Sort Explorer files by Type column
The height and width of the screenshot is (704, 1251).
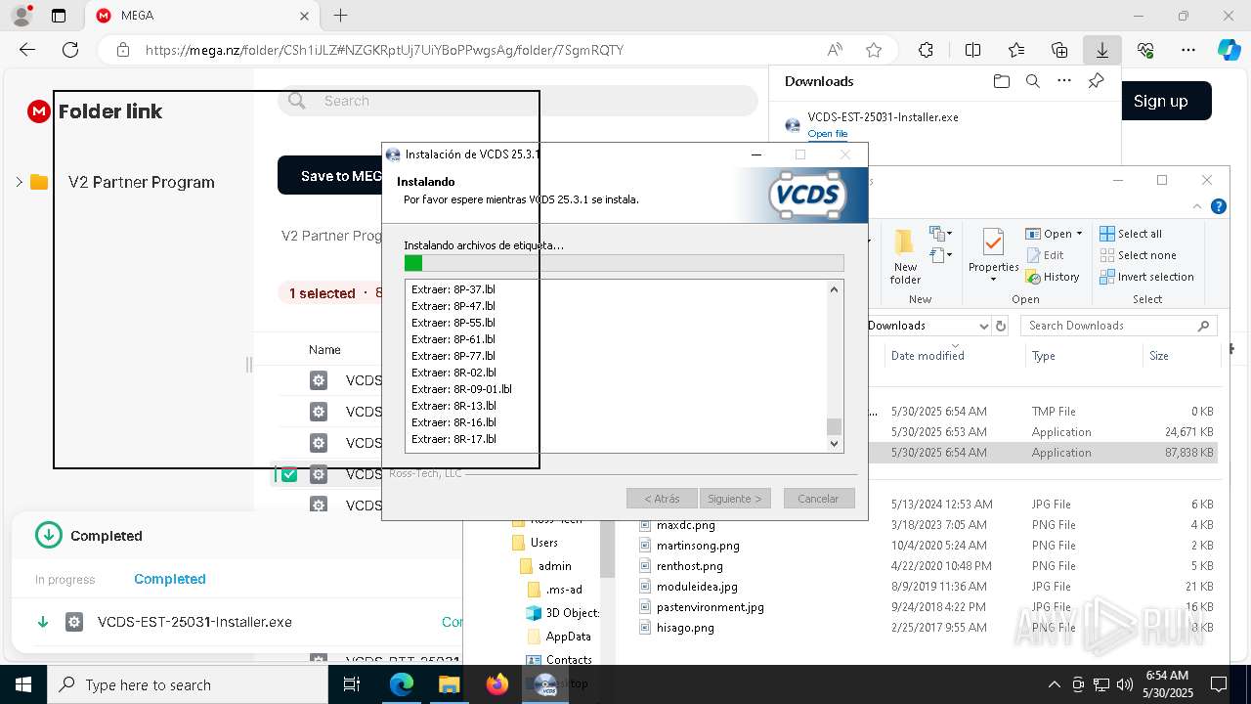[x=1044, y=356]
